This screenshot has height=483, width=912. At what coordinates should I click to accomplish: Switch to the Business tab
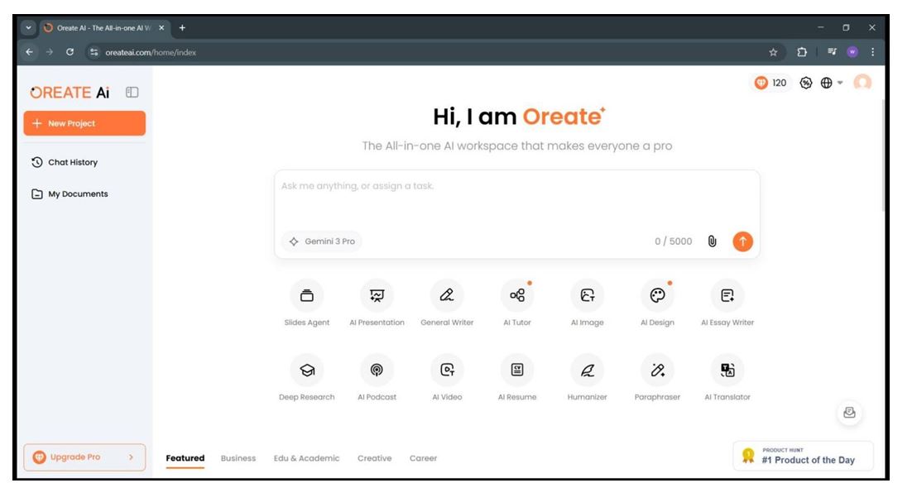238,458
